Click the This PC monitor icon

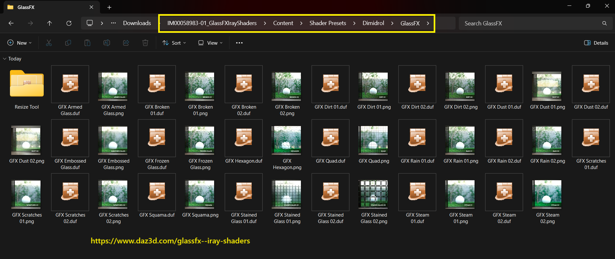tap(90, 23)
